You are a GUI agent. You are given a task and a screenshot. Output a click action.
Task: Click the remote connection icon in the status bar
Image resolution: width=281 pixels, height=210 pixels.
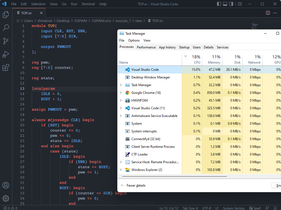pyautogui.click(x=267, y=208)
